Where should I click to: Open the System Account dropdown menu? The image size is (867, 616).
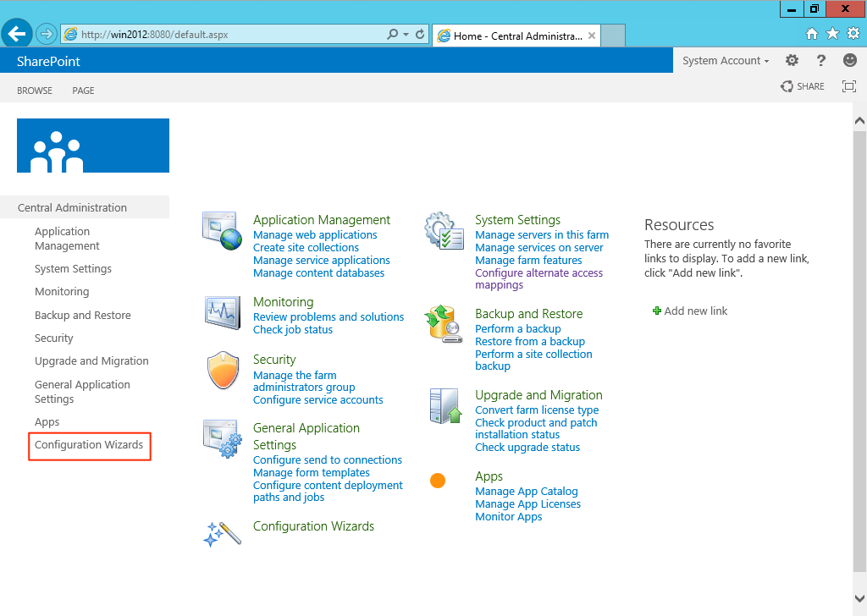coord(726,61)
